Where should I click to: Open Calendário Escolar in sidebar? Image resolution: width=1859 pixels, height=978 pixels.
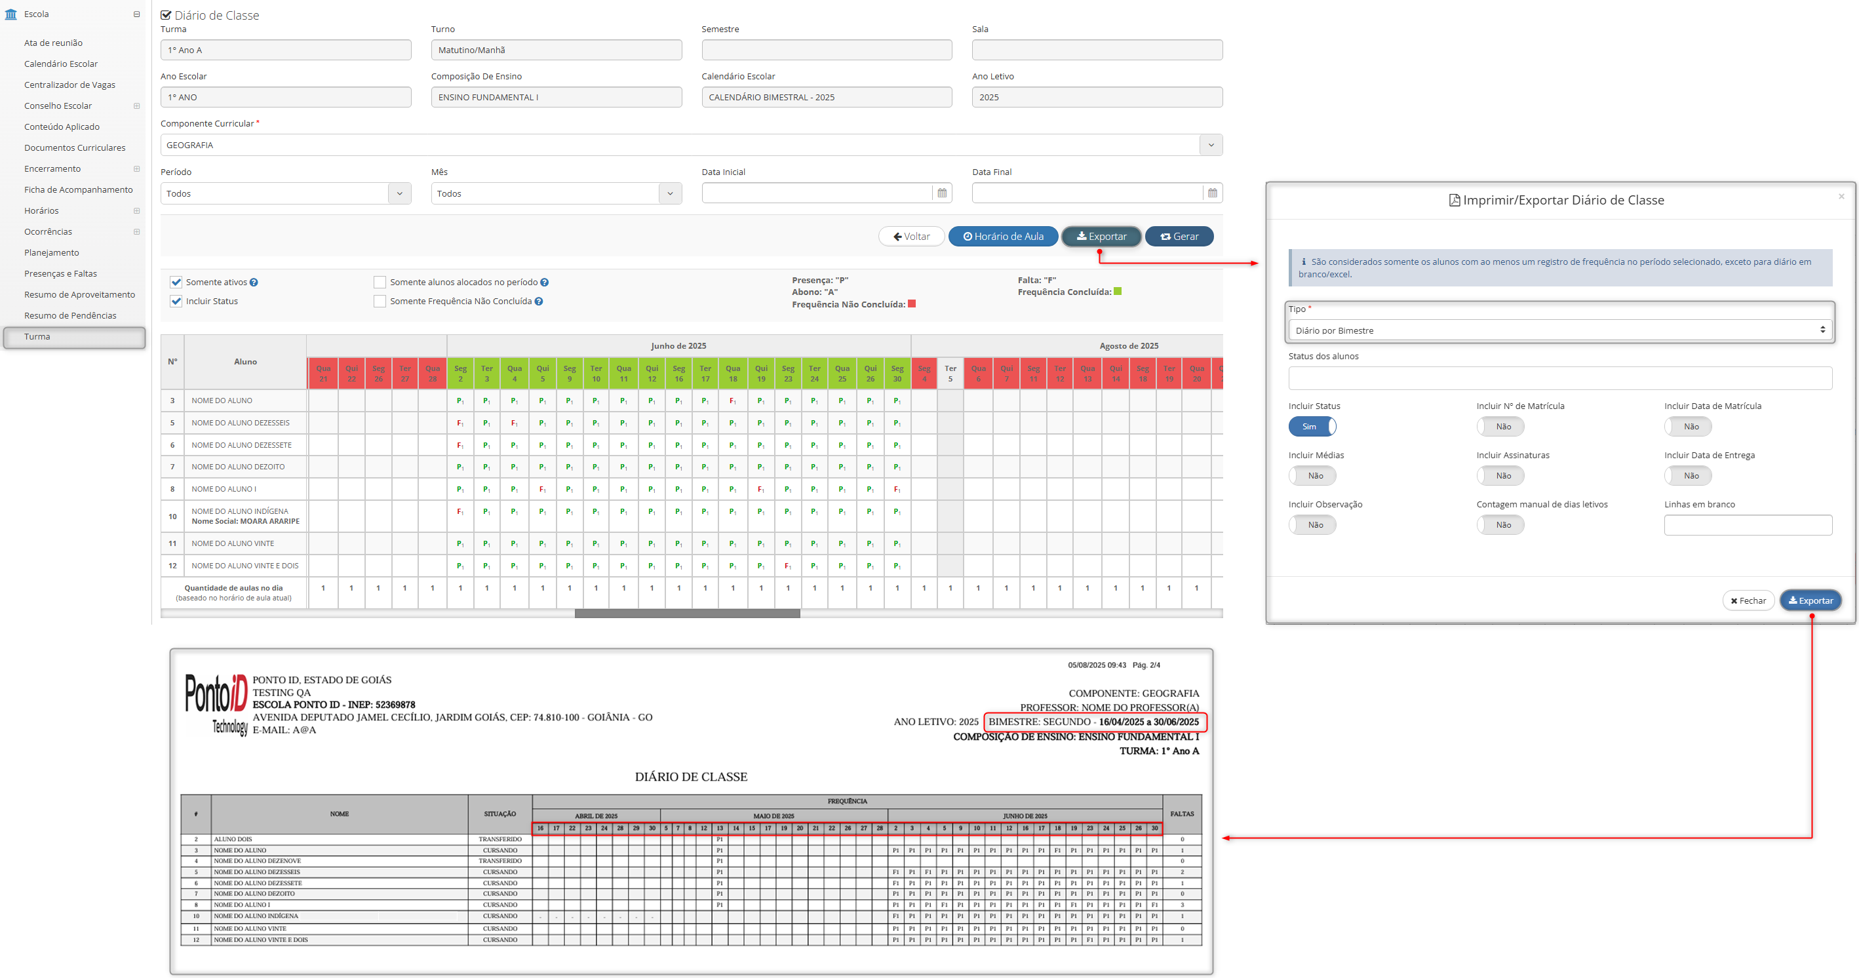tap(60, 64)
